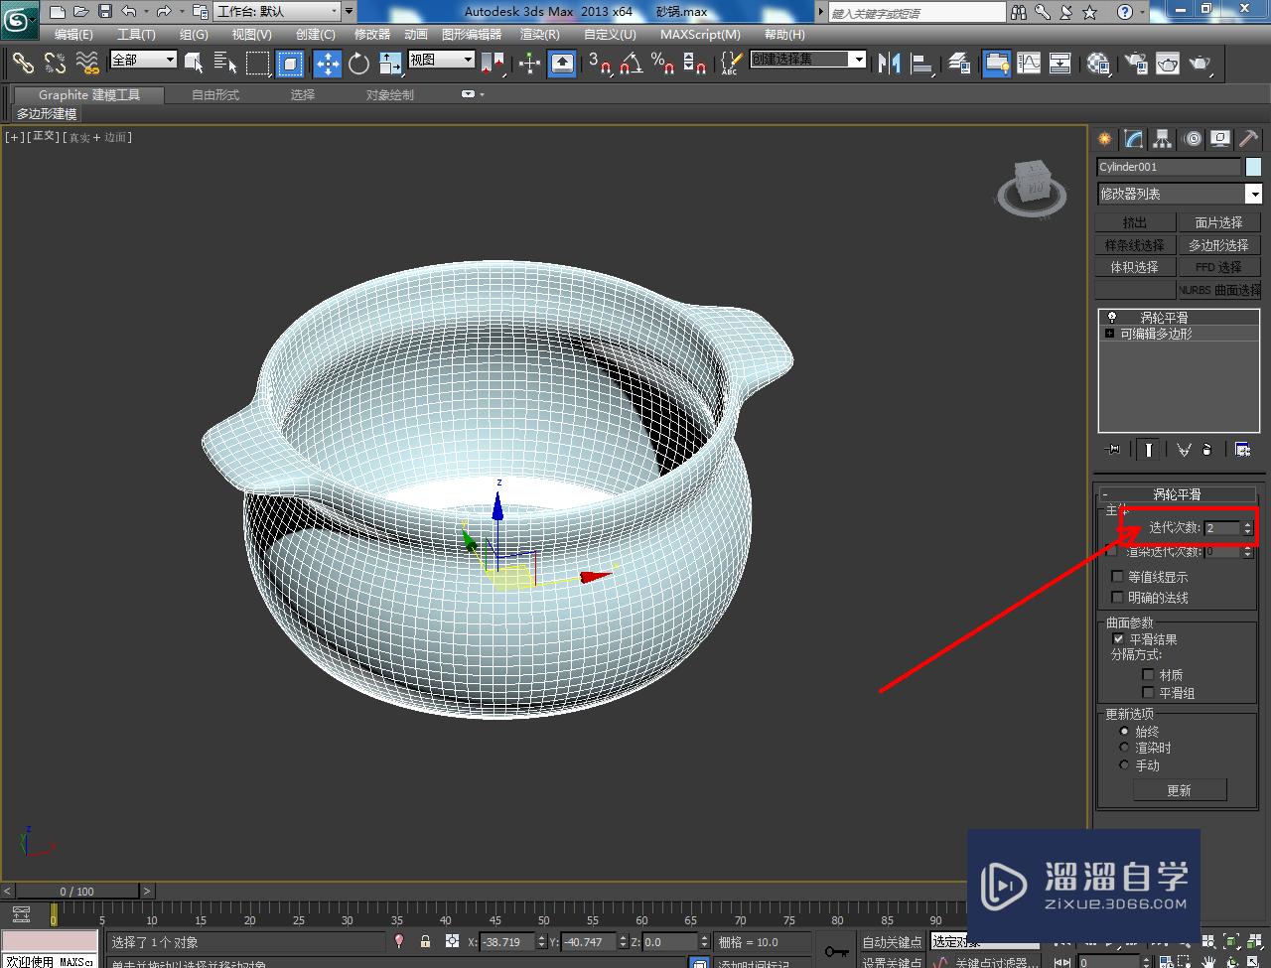Toggle the 3D Snaps icon
The height and width of the screenshot is (968, 1271).
599,63
